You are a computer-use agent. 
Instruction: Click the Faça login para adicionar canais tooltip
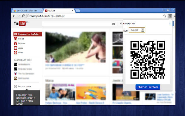point(27,98)
